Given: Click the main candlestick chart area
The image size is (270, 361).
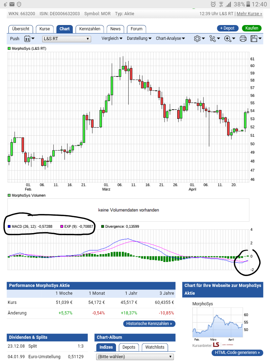Looking at the screenshot, I should click(x=128, y=117).
